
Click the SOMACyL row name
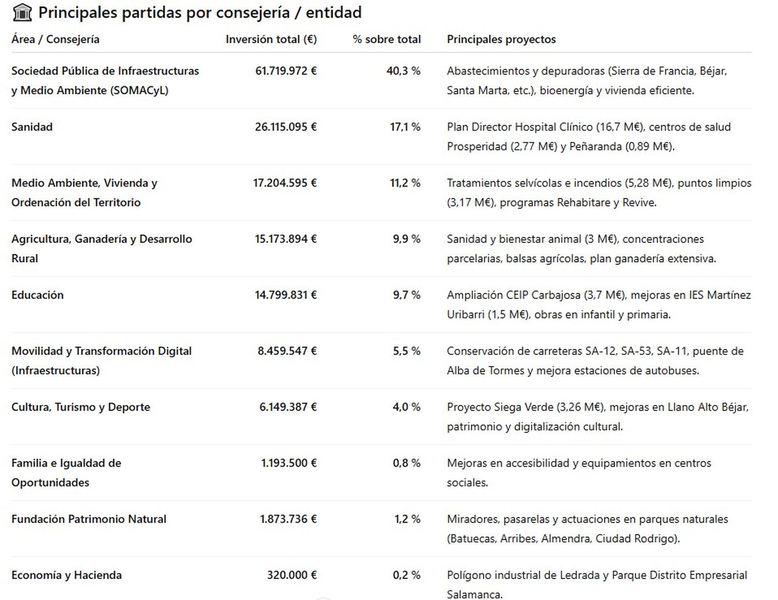(105, 81)
